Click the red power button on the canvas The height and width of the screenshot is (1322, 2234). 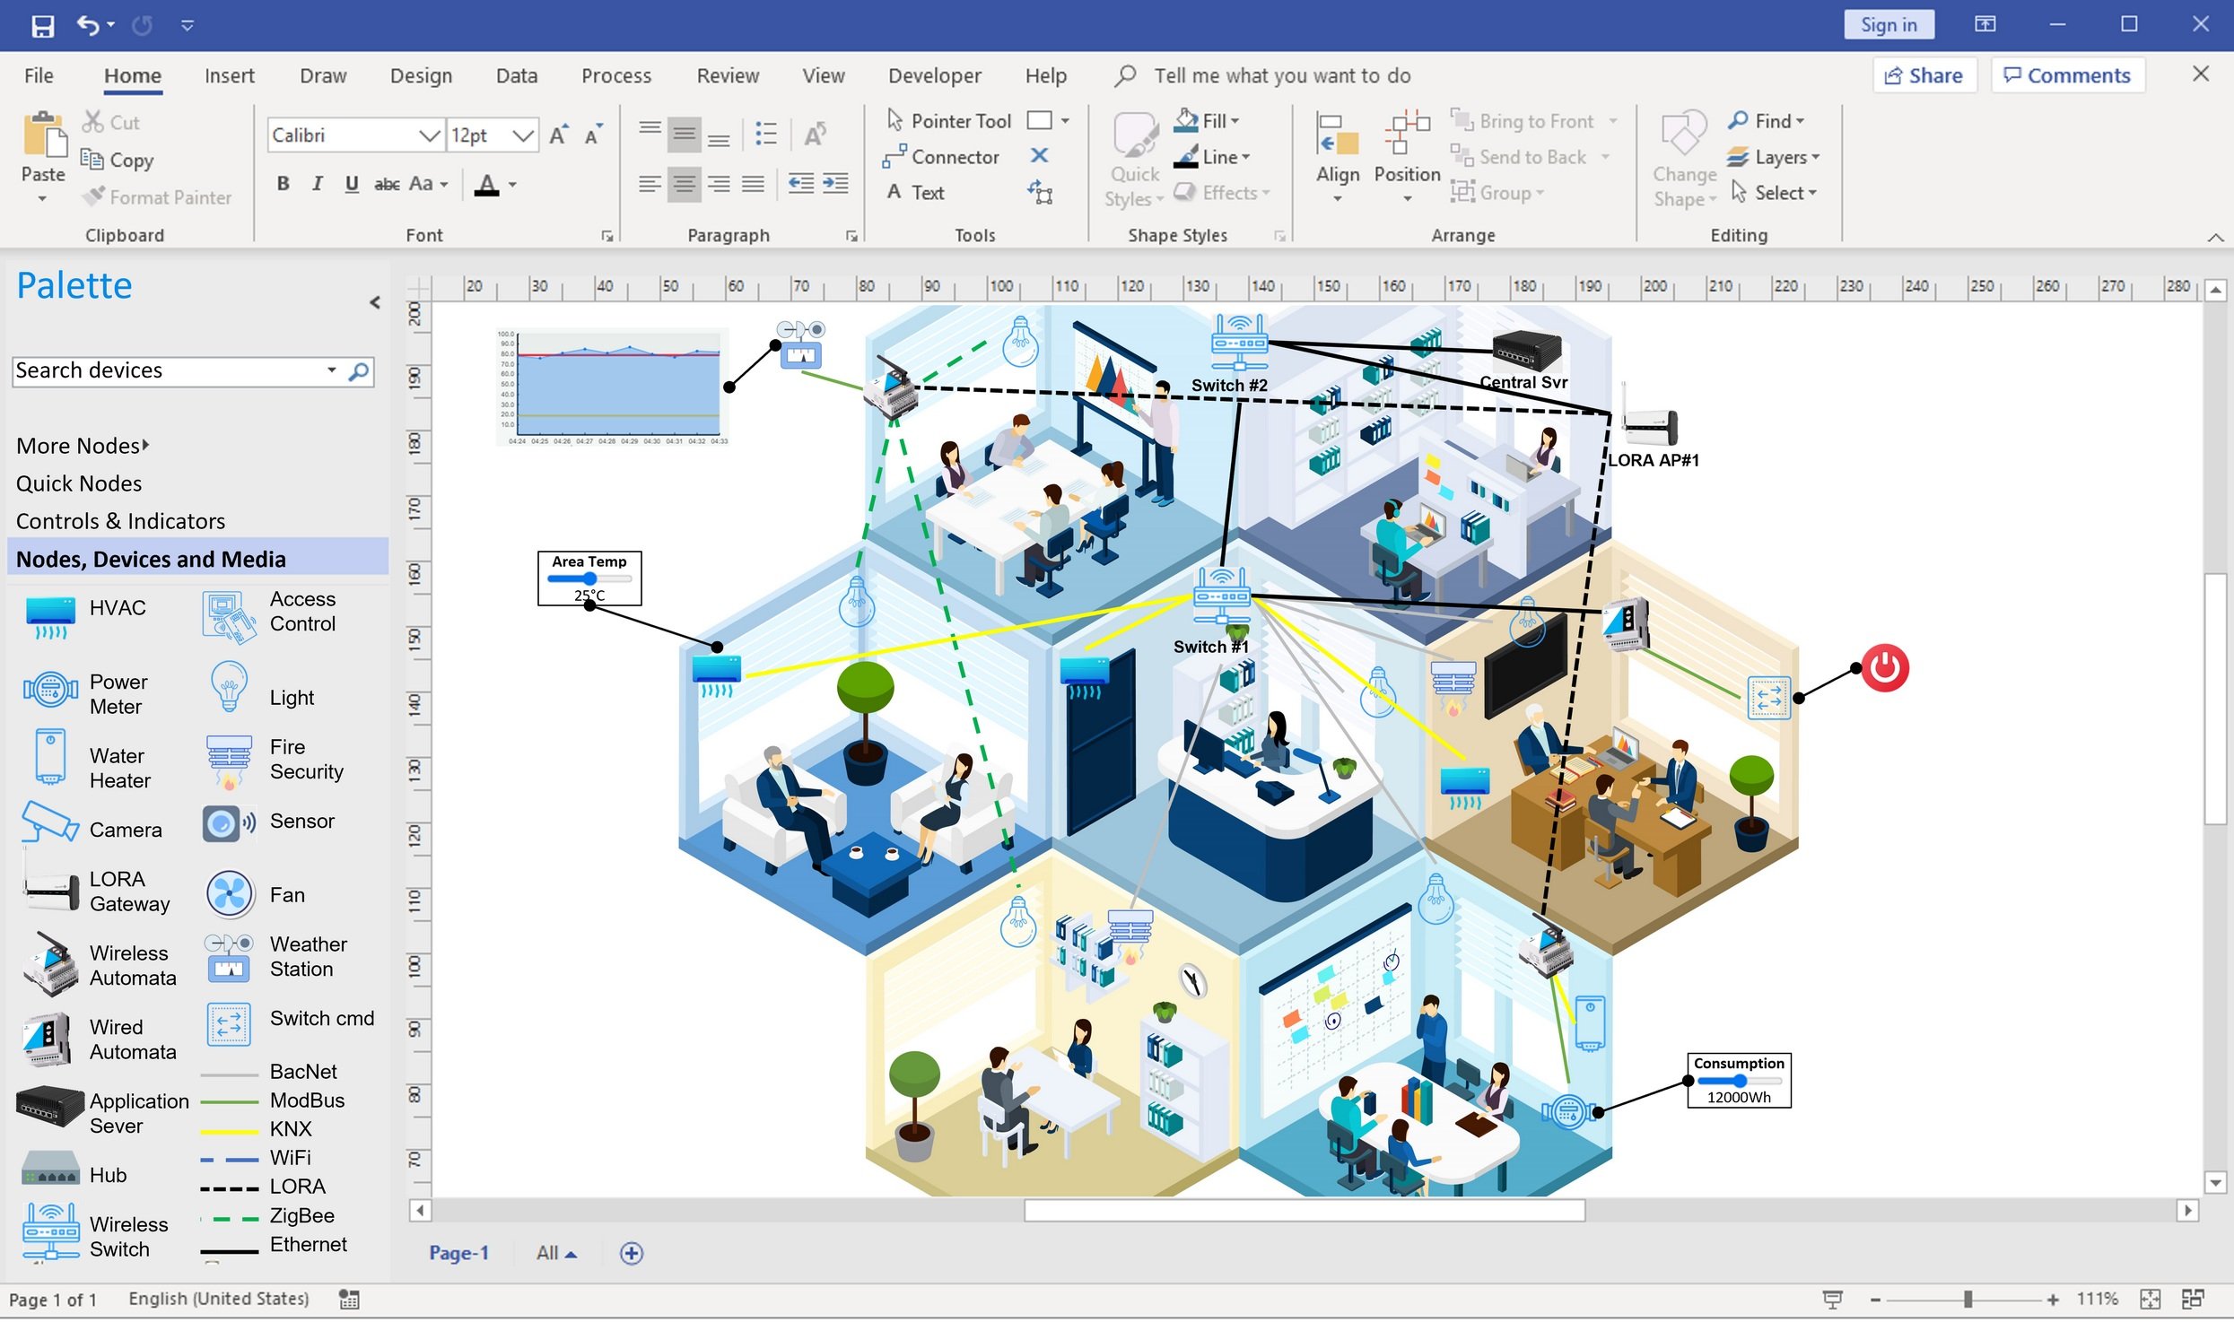pyautogui.click(x=1884, y=669)
